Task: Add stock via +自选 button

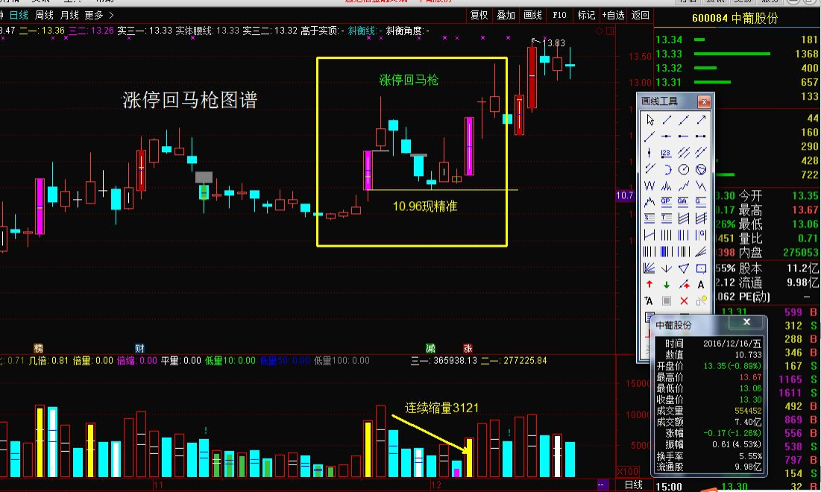Action: point(614,16)
